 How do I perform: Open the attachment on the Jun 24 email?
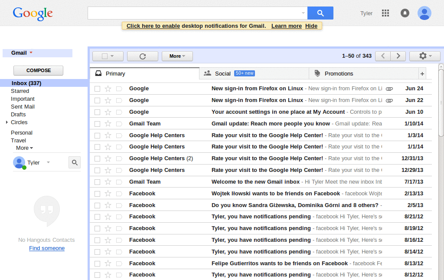389,89
